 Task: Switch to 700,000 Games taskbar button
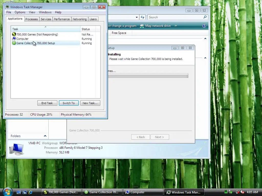(61, 192)
